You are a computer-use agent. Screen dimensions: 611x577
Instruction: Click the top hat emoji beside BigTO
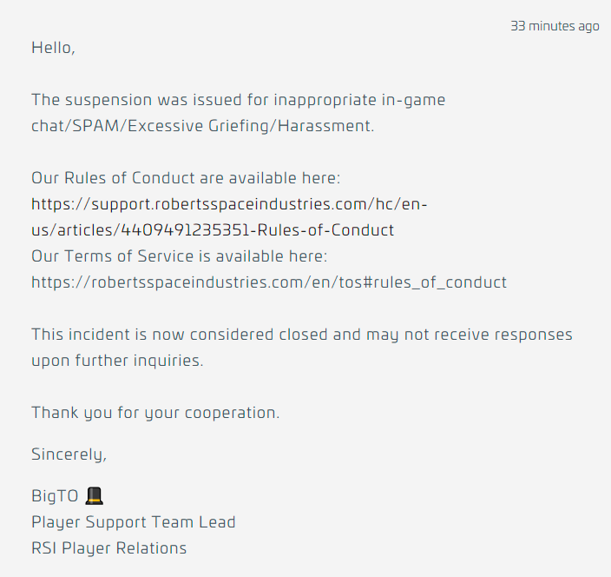94,496
